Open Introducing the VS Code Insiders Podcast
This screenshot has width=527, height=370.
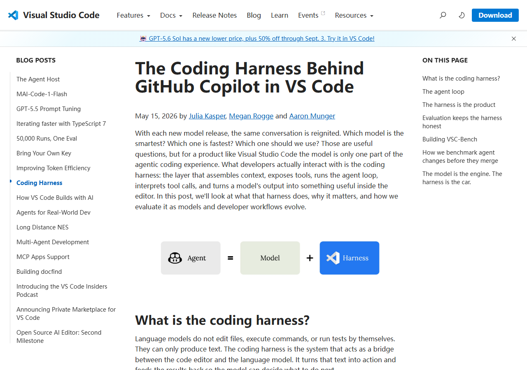pos(62,291)
